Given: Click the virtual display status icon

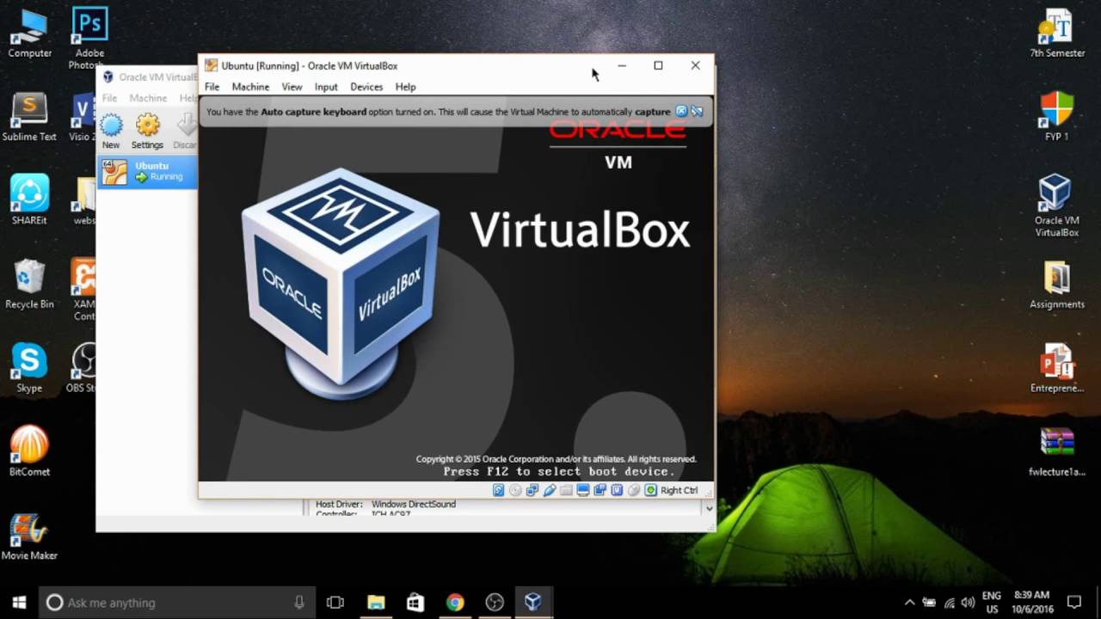Looking at the screenshot, I should [x=583, y=490].
